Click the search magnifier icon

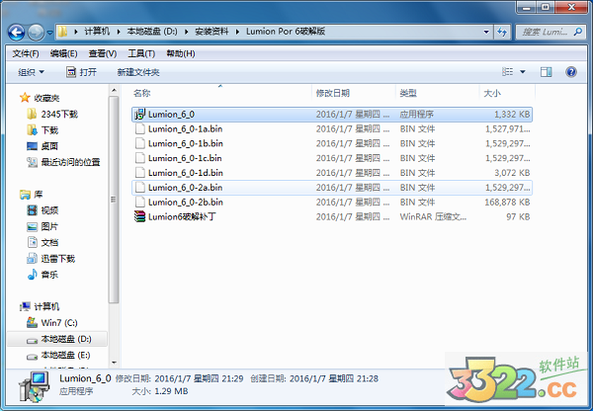(578, 32)
